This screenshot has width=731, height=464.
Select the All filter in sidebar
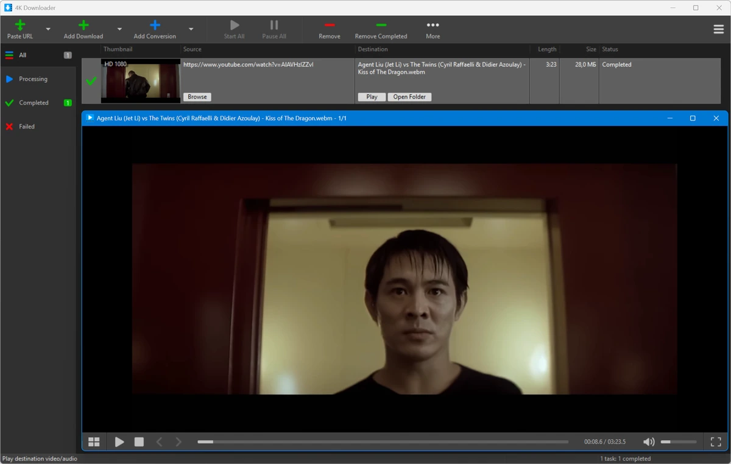[x=38, y=55]
